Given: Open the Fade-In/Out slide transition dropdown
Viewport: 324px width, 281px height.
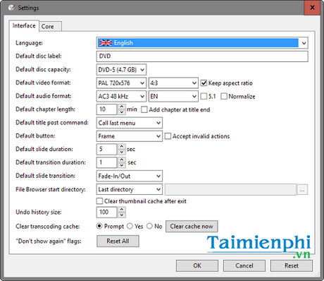Looking at the screenshot, I should (x=130, y=176).
